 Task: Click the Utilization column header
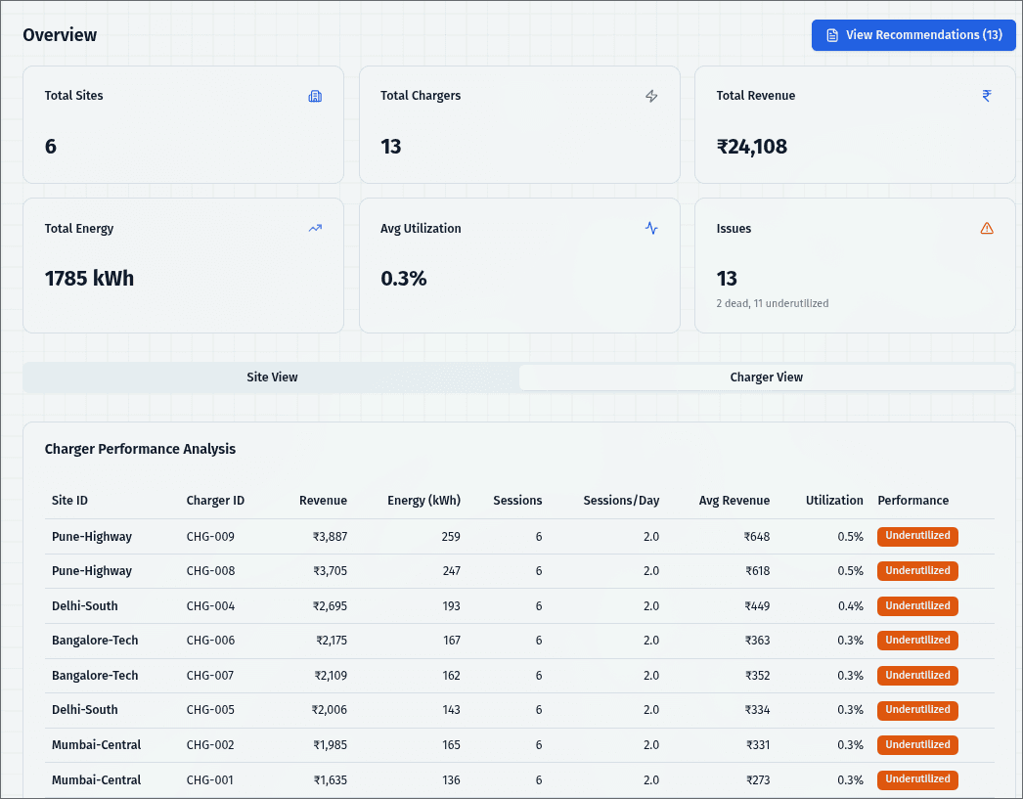tap(834, 501)
